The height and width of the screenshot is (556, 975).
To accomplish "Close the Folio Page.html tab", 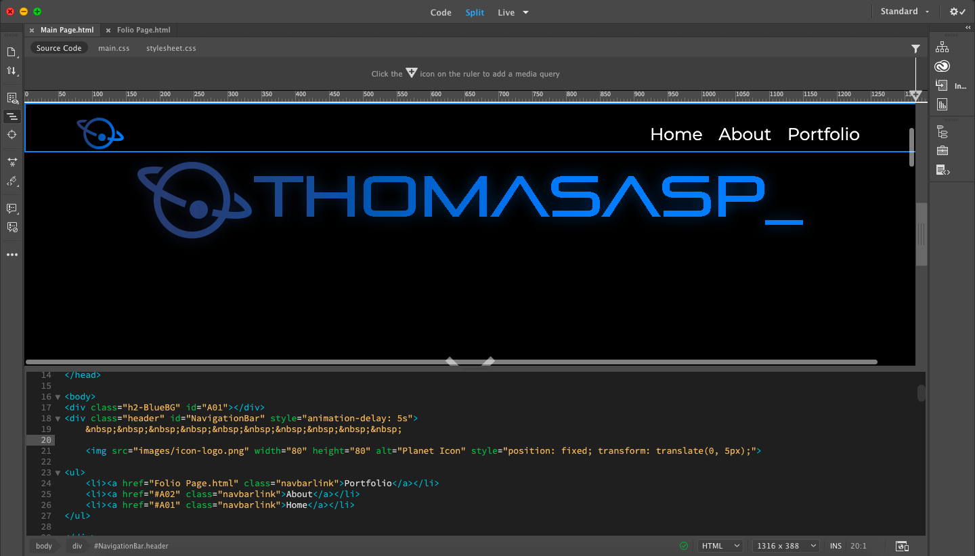I will coord(108,30).
